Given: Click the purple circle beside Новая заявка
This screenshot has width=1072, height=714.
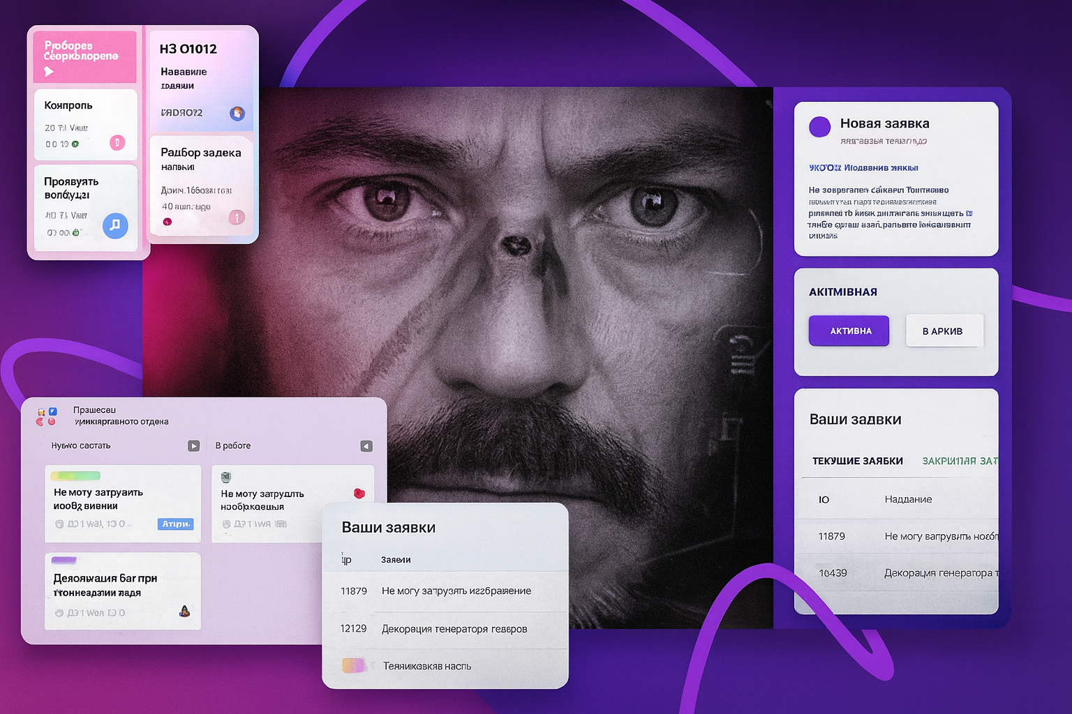Looking at the screenshot, I should click(819, 126).
